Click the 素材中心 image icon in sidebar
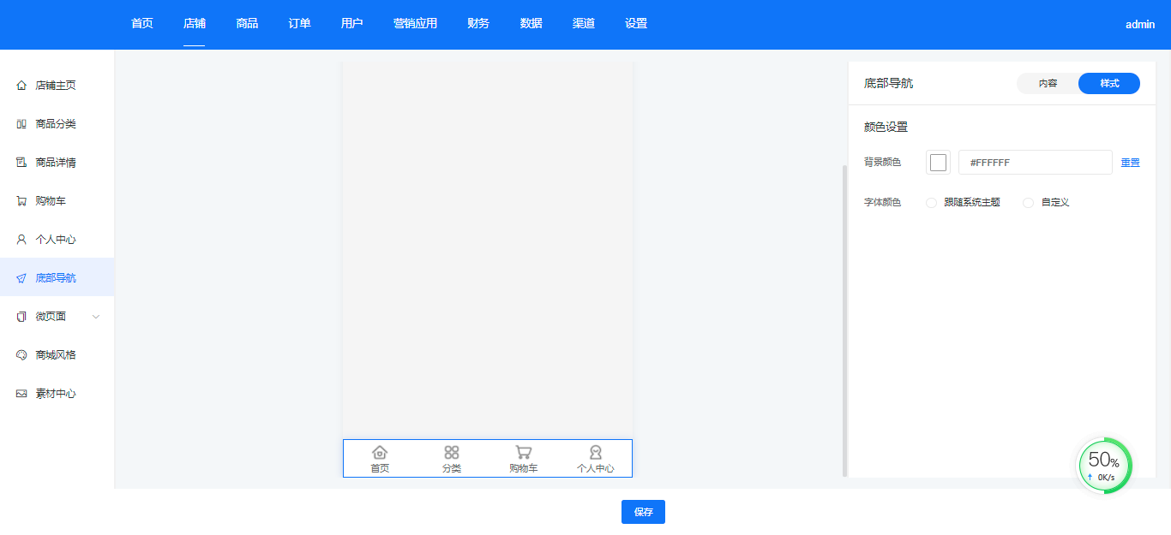1171x535 pixels. pyautogui.click(x=21, y=394)
